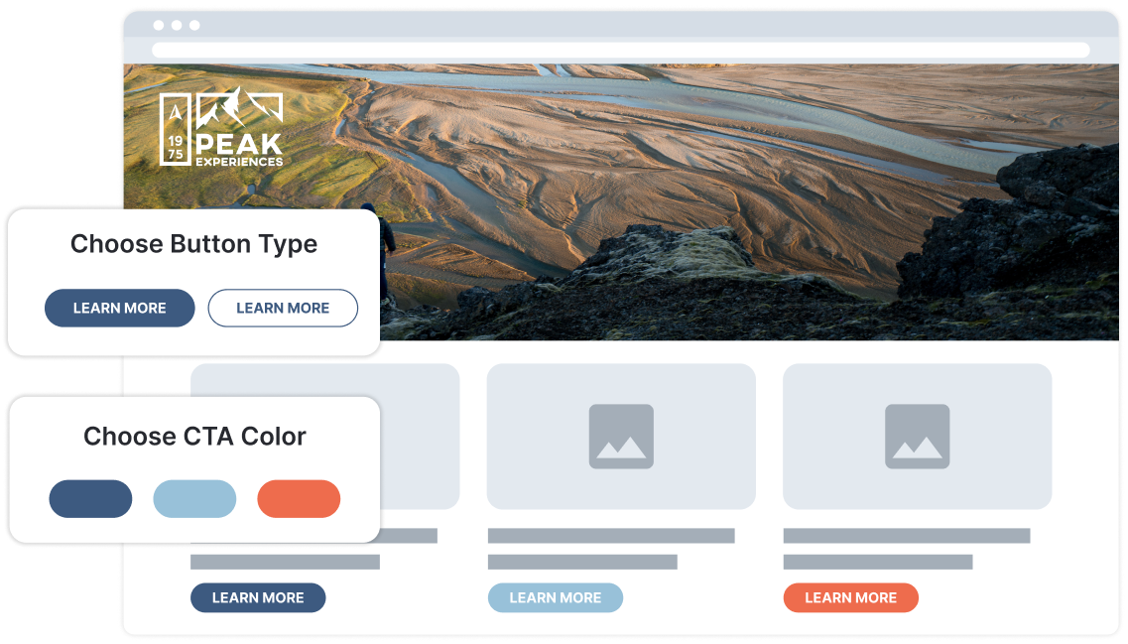The width and height of the screenshot is (1128, 644).
Task: Click the right card thumbnail area
Action: [918, 436]
